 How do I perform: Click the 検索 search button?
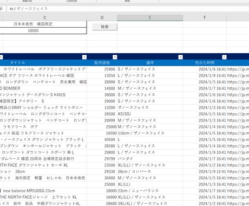click(x=104, y=27)
